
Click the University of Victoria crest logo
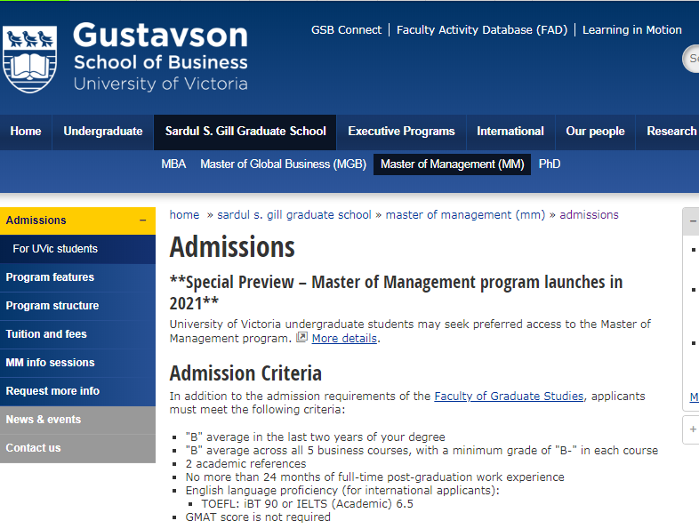30,59
